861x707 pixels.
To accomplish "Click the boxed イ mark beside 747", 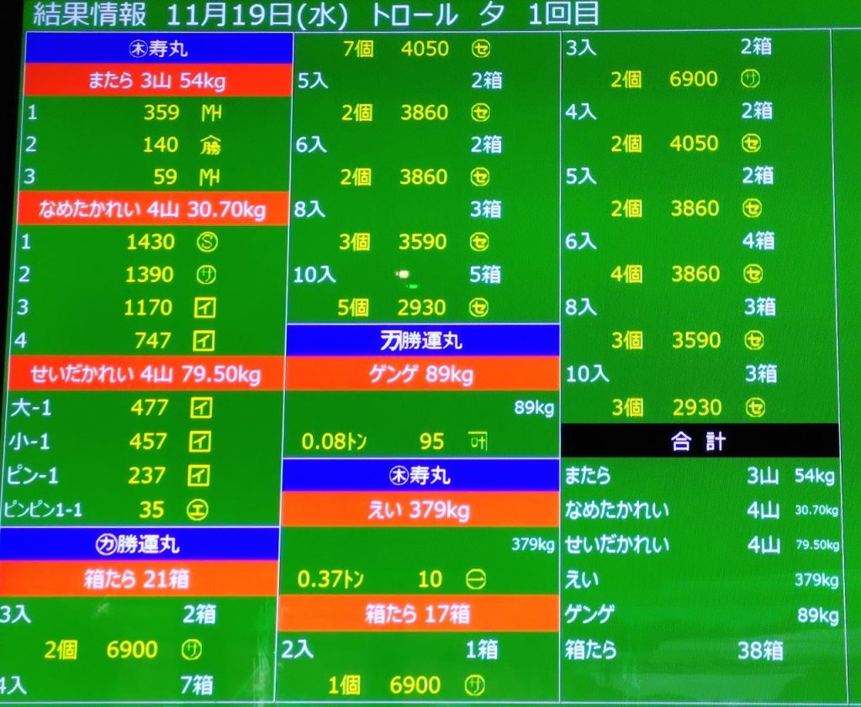I will tap(203, 341).
